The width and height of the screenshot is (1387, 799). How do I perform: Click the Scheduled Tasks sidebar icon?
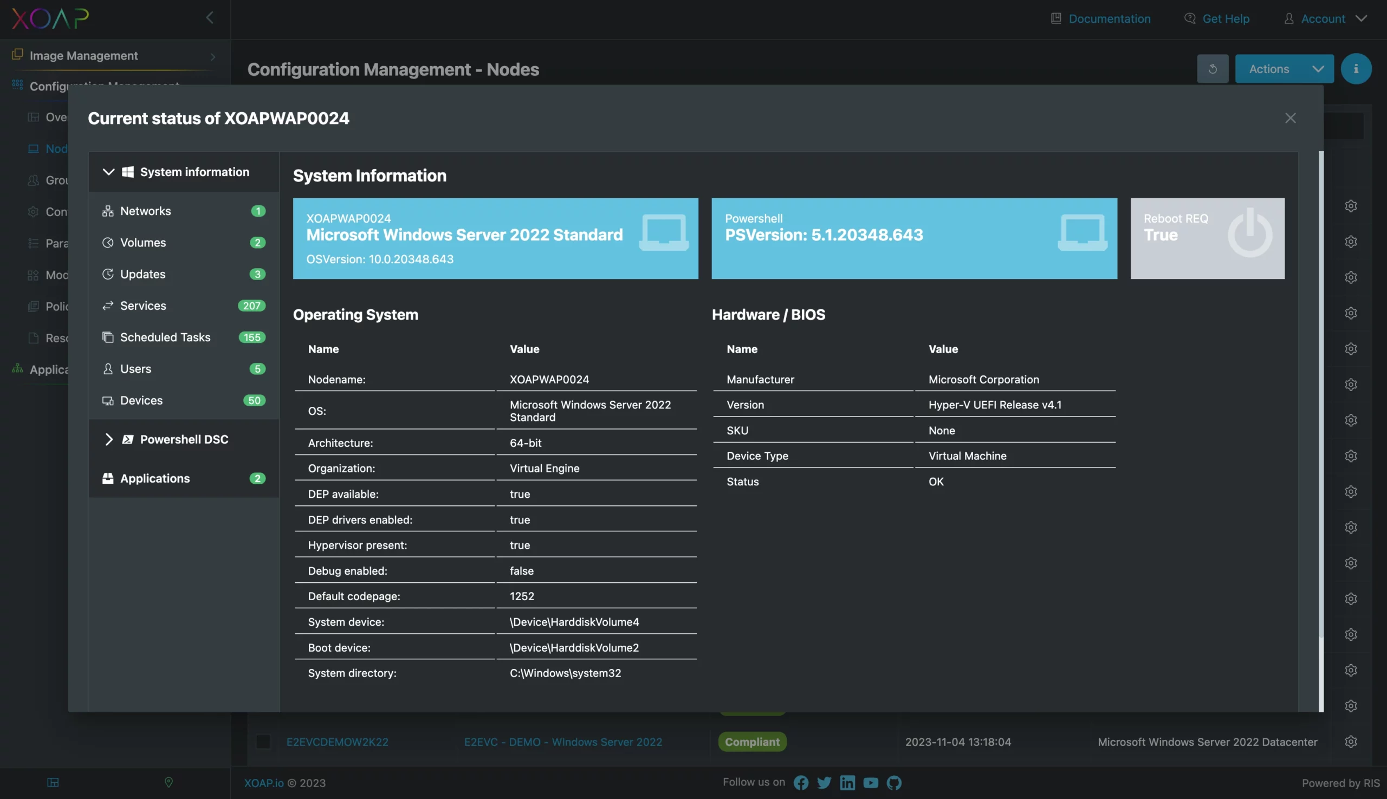coord(107,337)
